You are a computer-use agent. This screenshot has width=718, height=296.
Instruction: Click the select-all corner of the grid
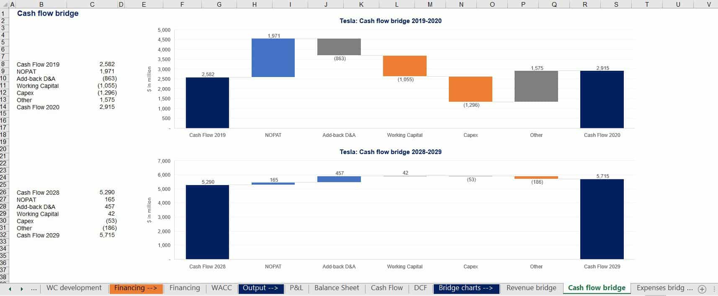tap(4, 4)
